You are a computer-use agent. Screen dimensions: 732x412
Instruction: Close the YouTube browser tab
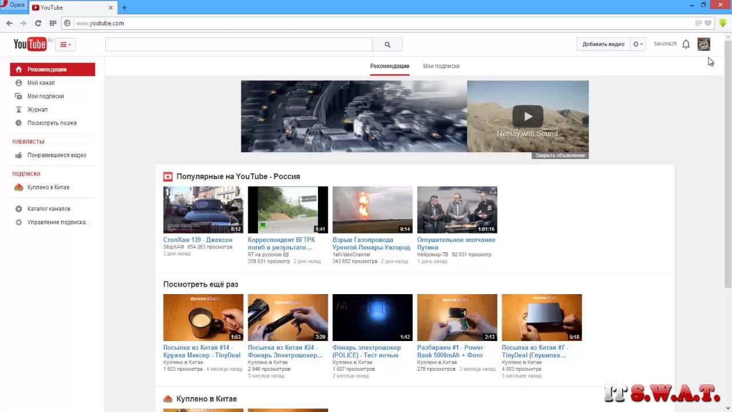tap(110, 7)
